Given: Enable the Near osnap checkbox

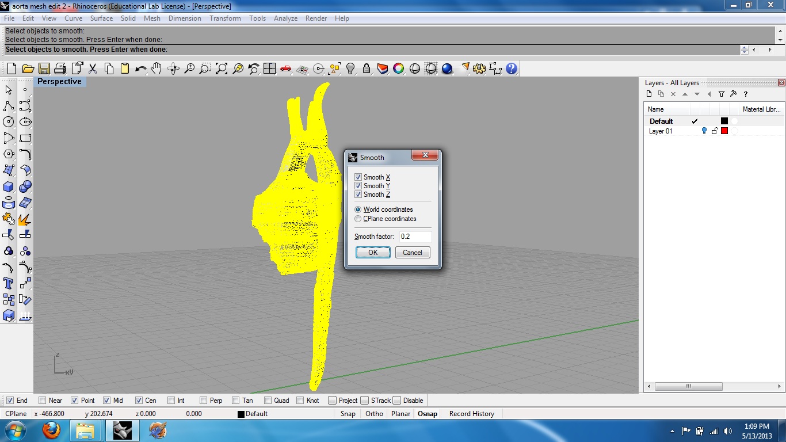Looking at the screenshot, I should click(42, 401).
